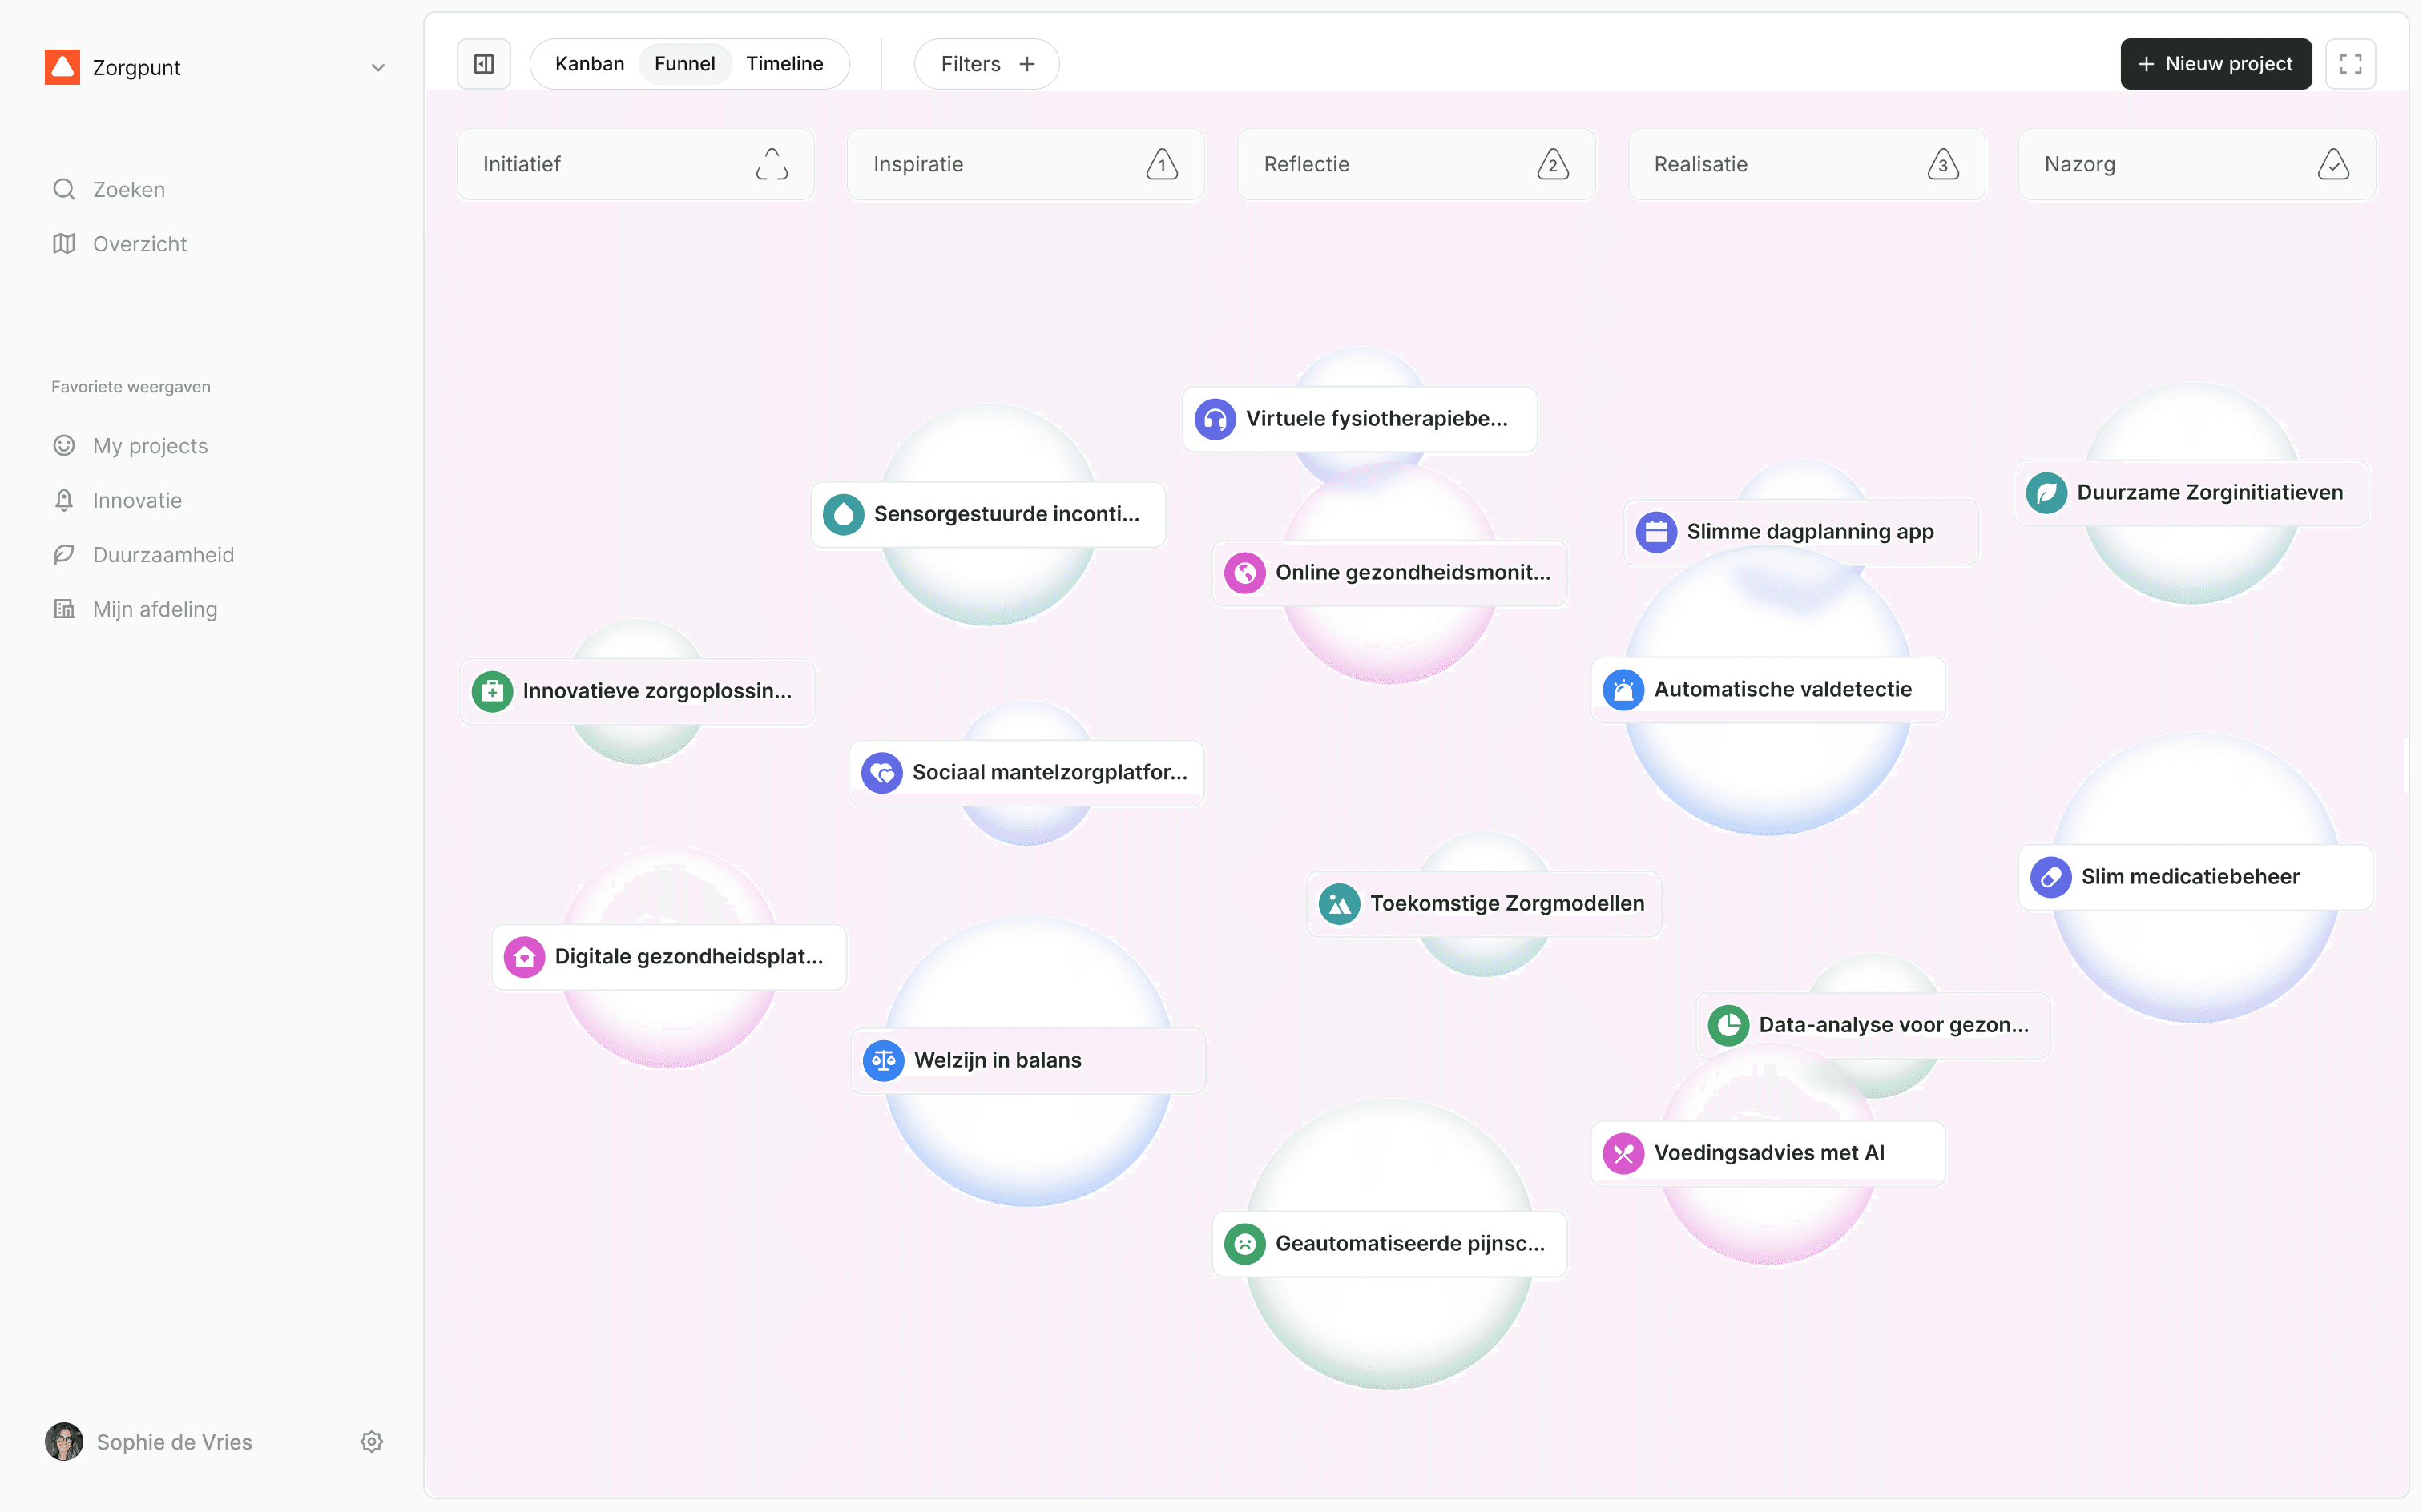Add a filter using the Filters button
The width and height of the screenshot is (2423, 1512).
(986, 63)
